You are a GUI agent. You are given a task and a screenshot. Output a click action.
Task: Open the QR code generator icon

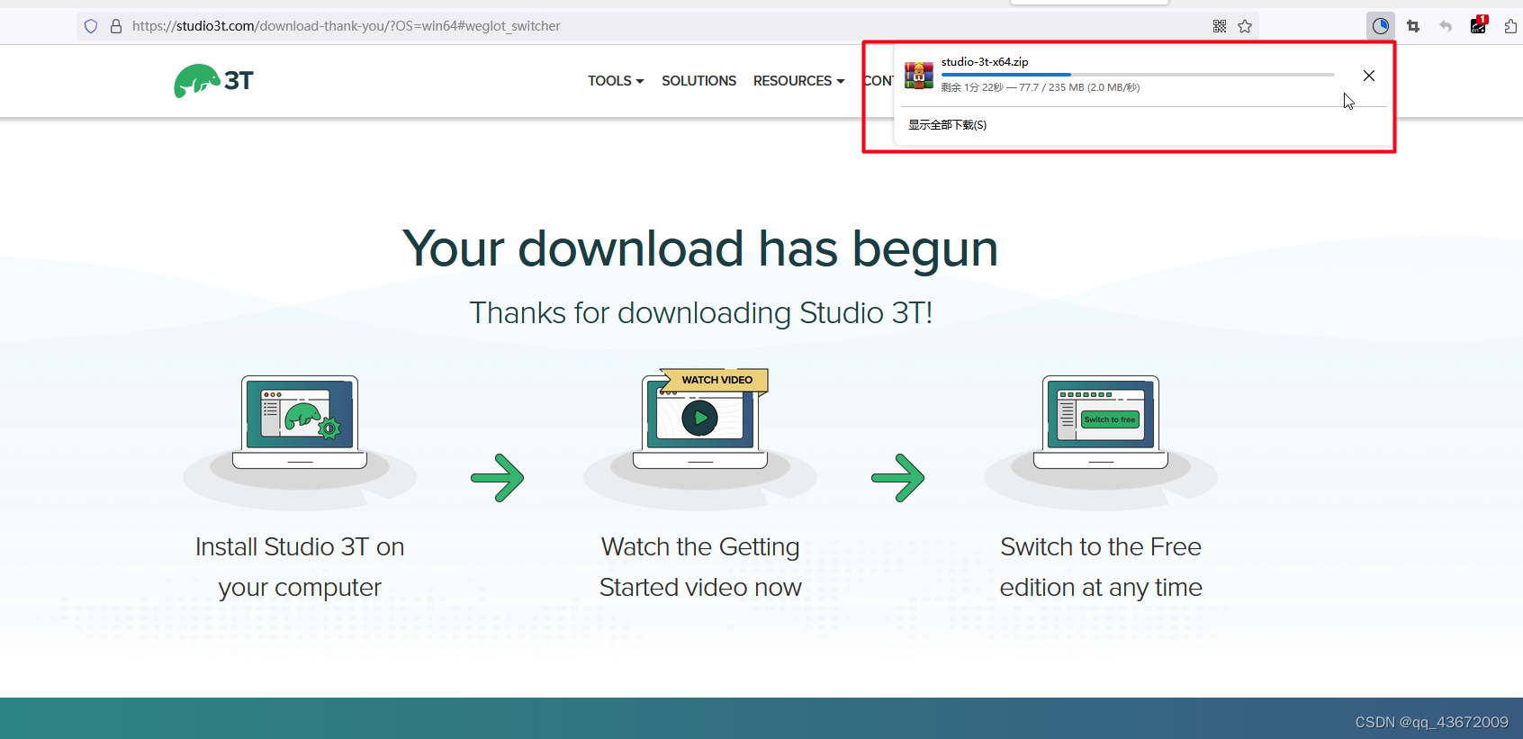click(1220, 26)
